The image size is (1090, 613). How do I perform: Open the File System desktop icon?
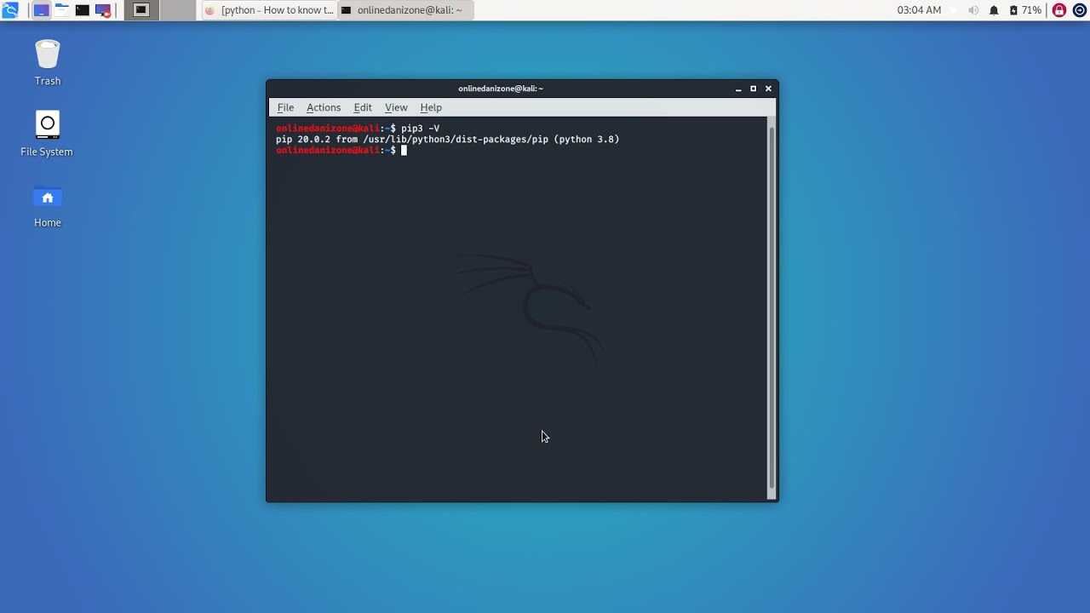(x=47, y=123)
